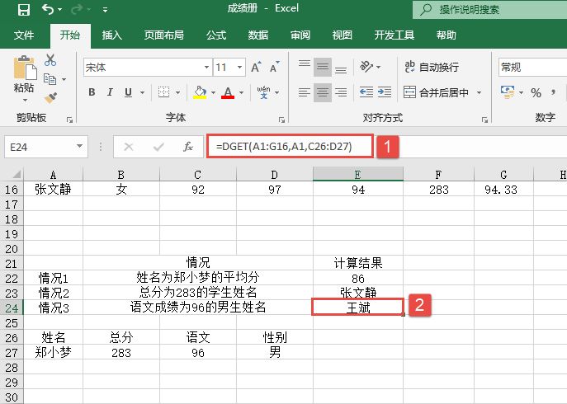The image size is (567, 404).
Task: Switch to the 数据 ribbon tab
Action: click(258, 35)
